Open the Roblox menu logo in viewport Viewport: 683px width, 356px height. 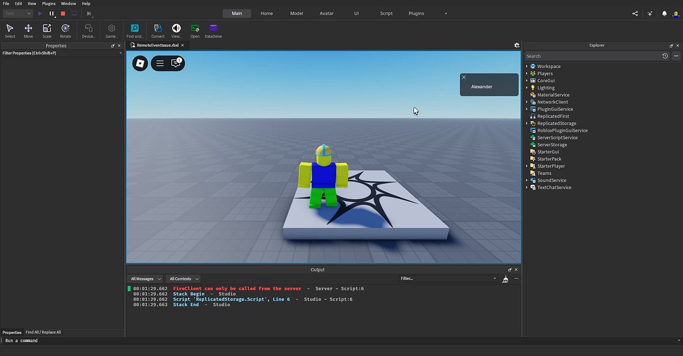140,63
